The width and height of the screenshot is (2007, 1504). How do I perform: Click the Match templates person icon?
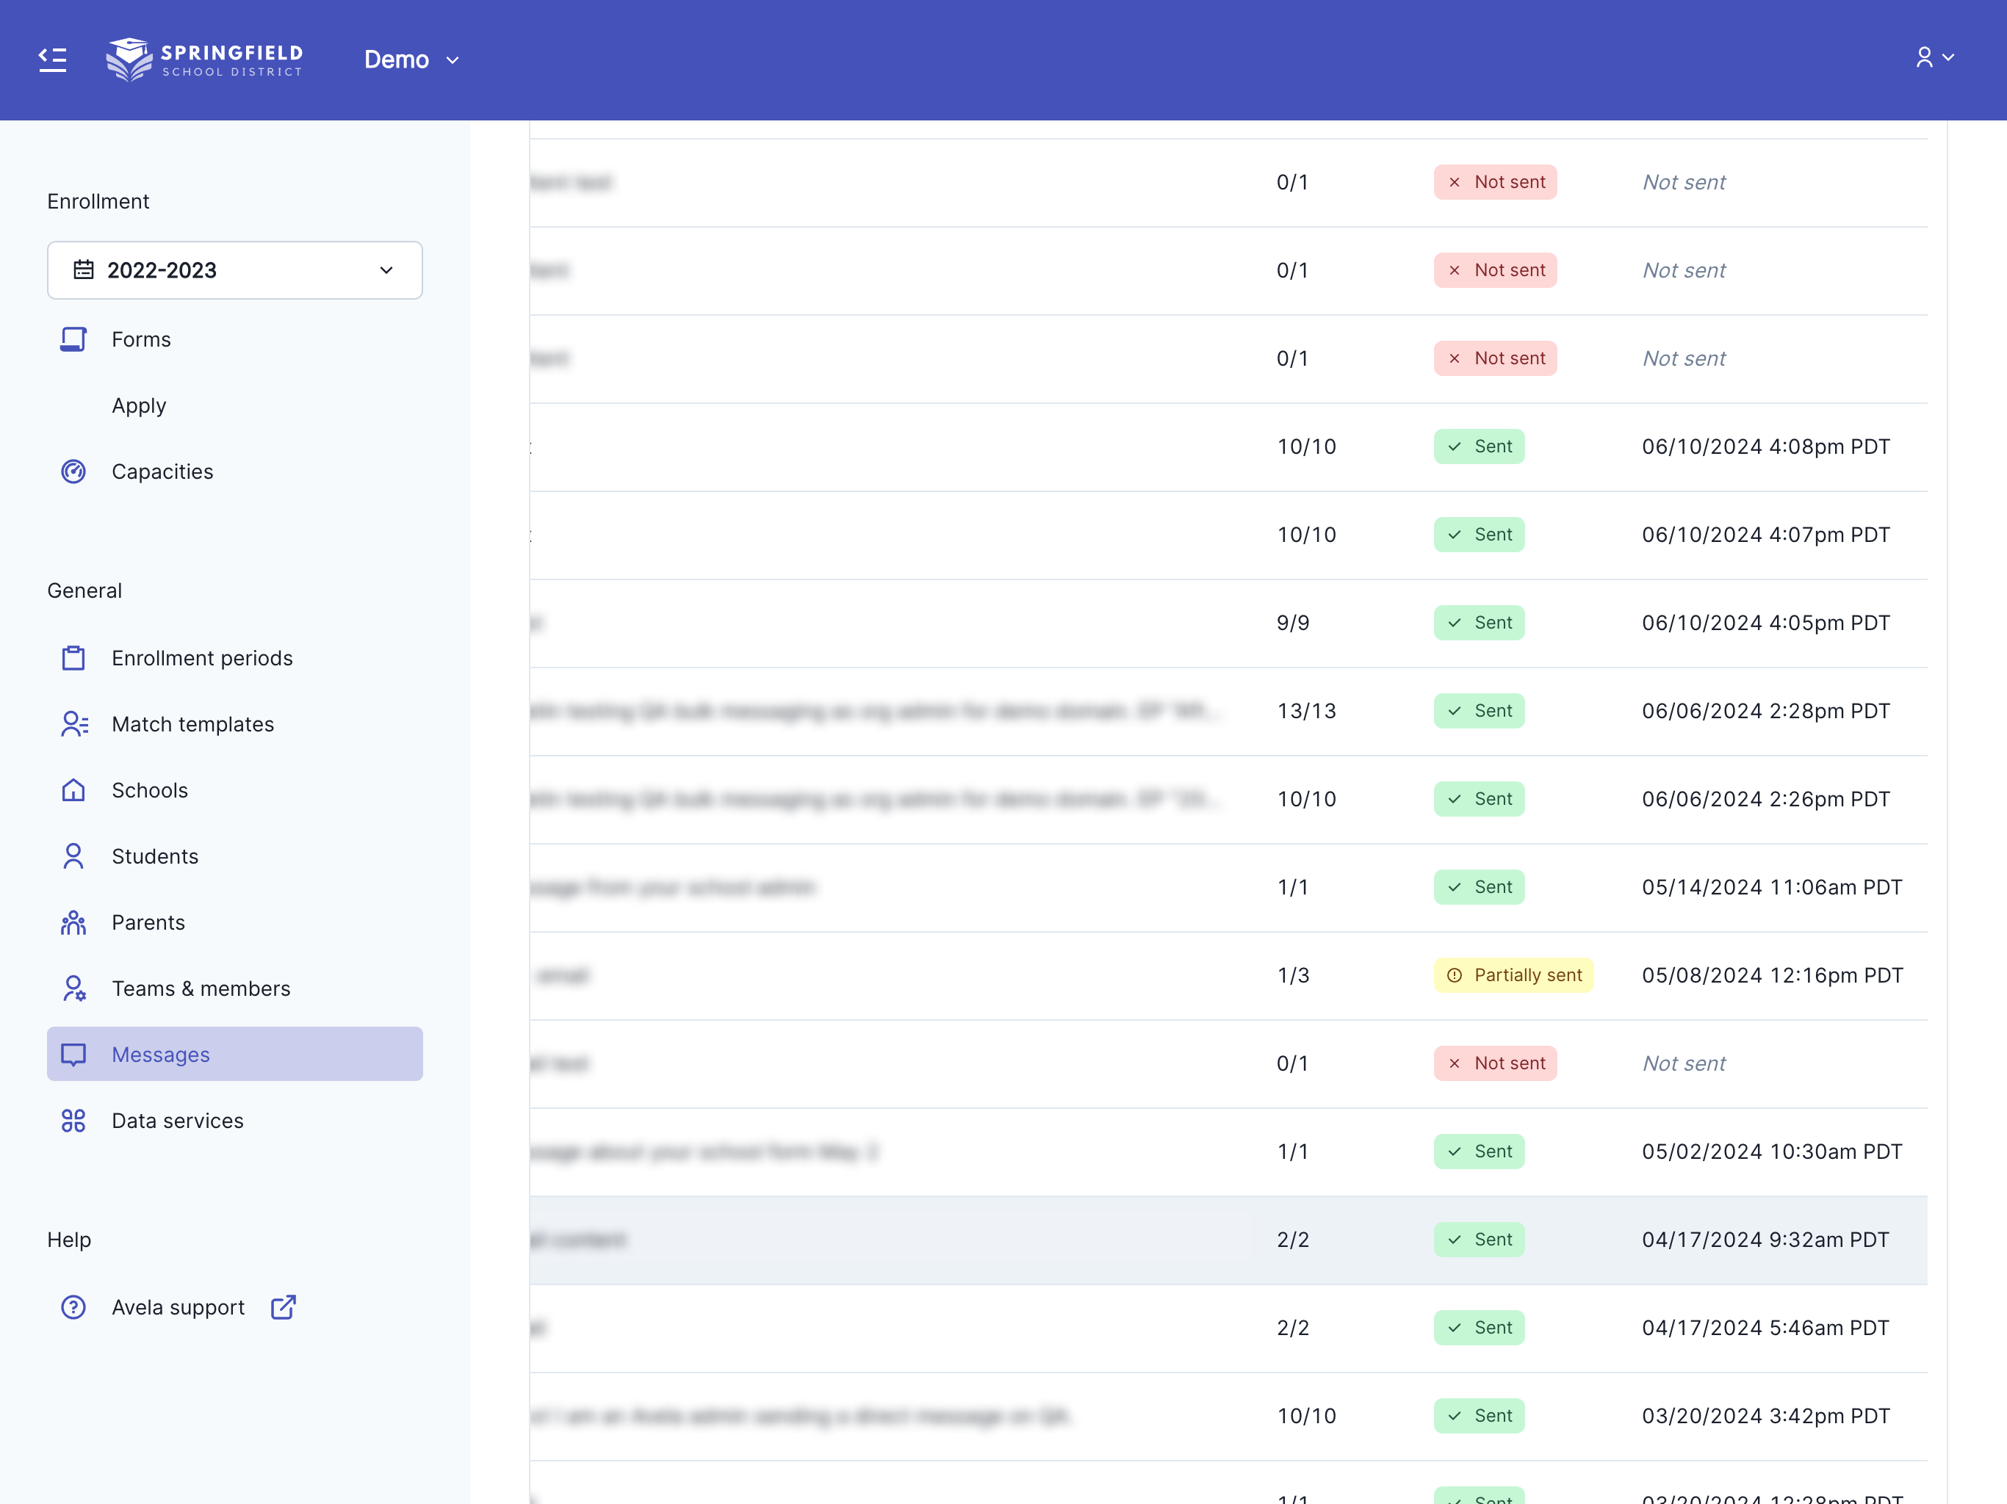(x=73, y=724)
